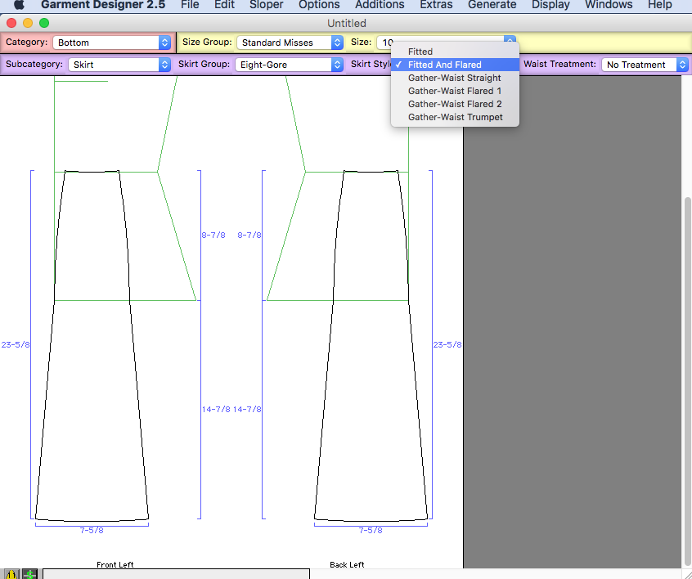692x579 pixels.
Task: Open the Waist Treatment dropdown
Action: tap(645, 65)
